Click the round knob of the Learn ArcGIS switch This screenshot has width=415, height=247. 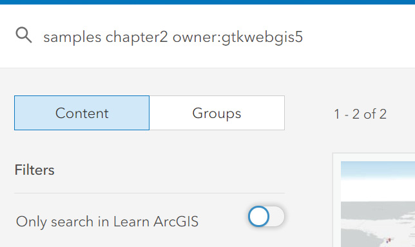click(258, 217)
